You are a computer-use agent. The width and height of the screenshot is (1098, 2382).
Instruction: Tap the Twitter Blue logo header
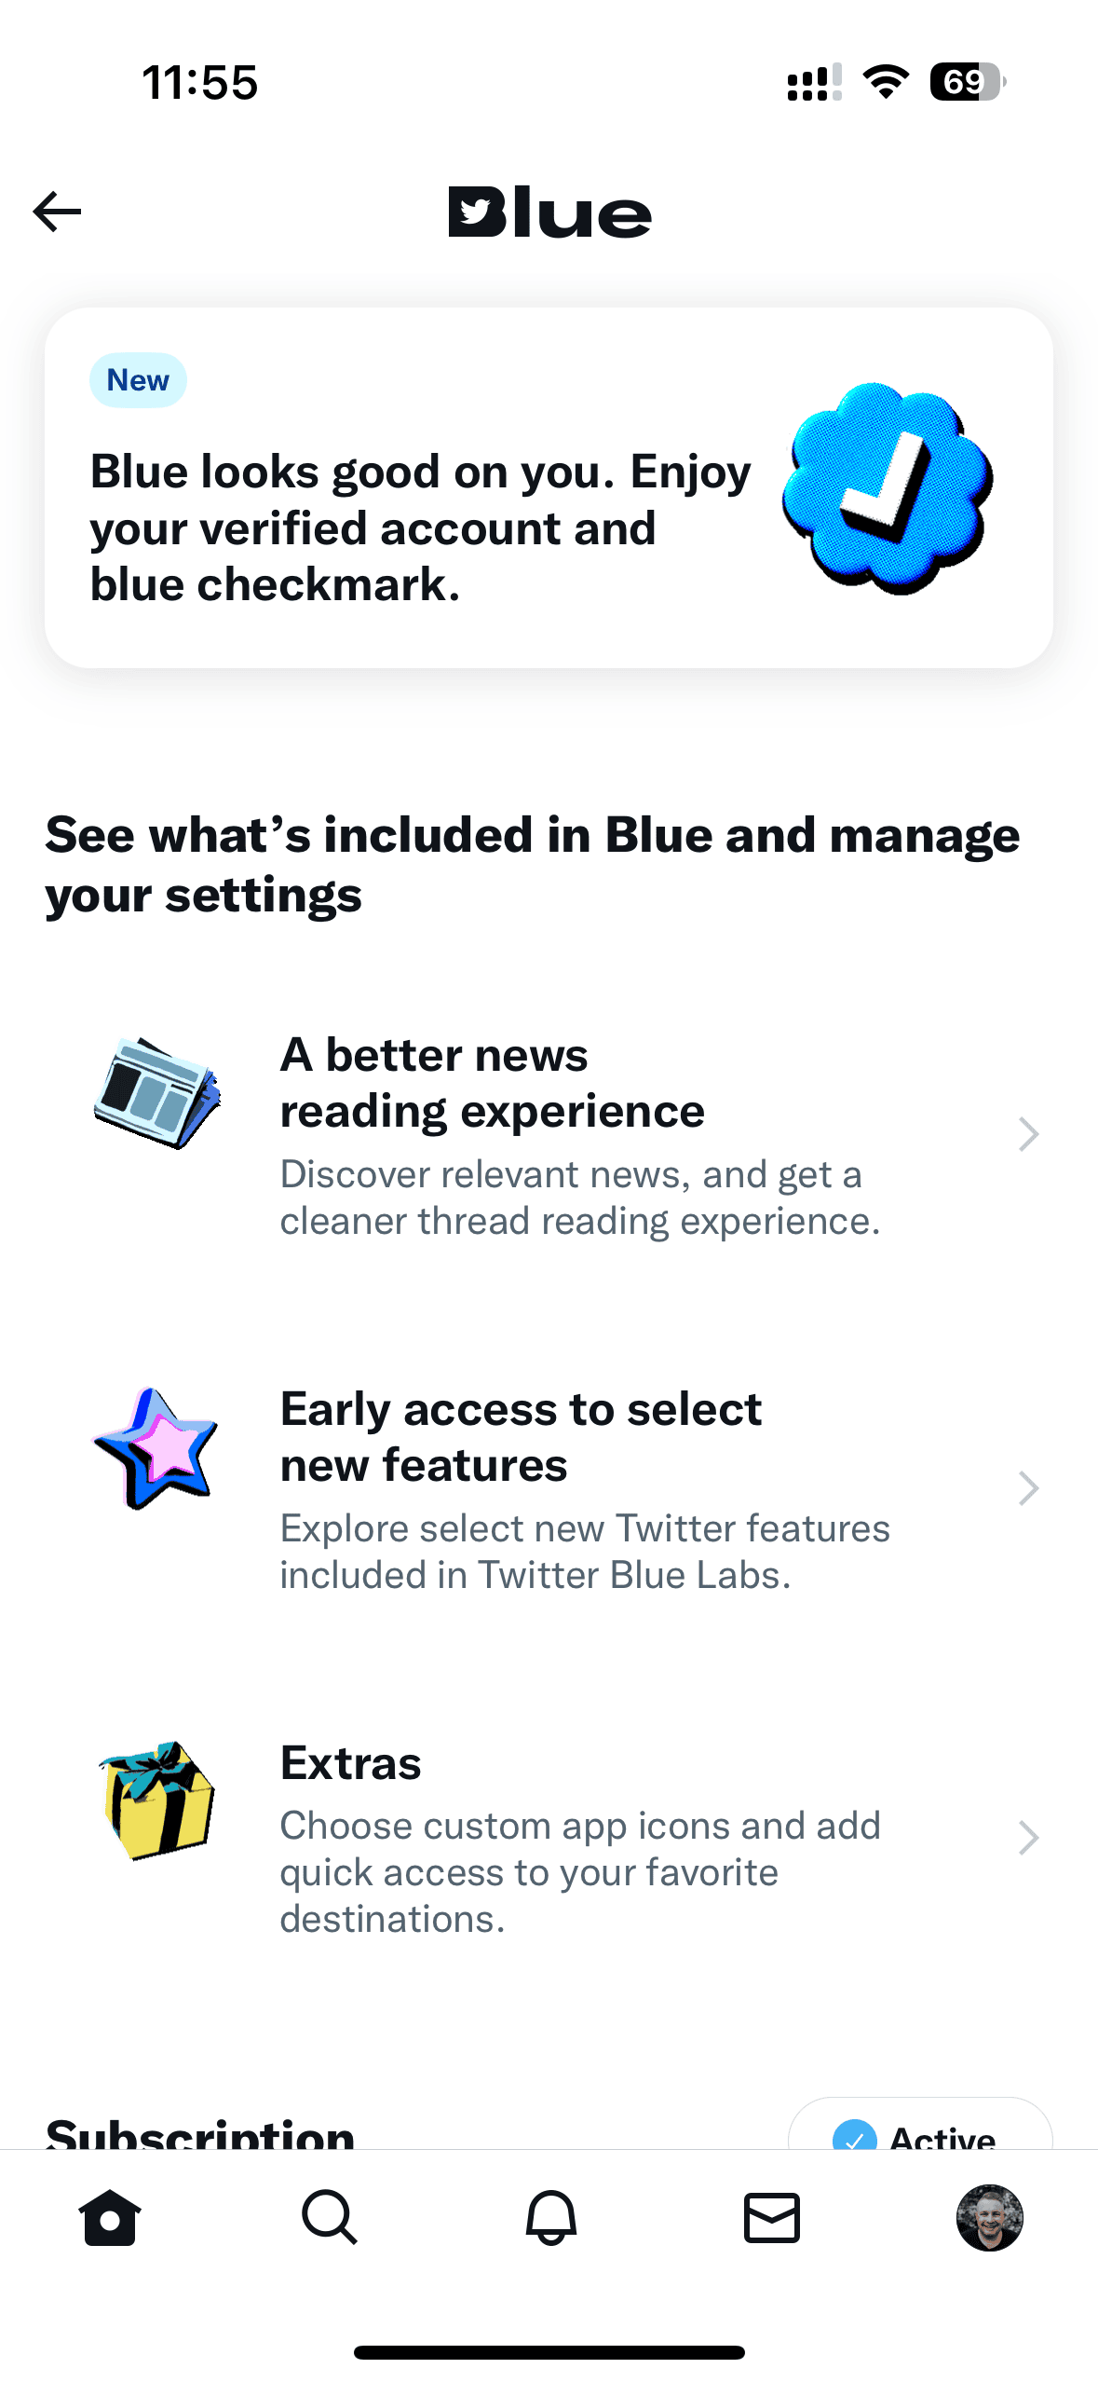(549, 212)
